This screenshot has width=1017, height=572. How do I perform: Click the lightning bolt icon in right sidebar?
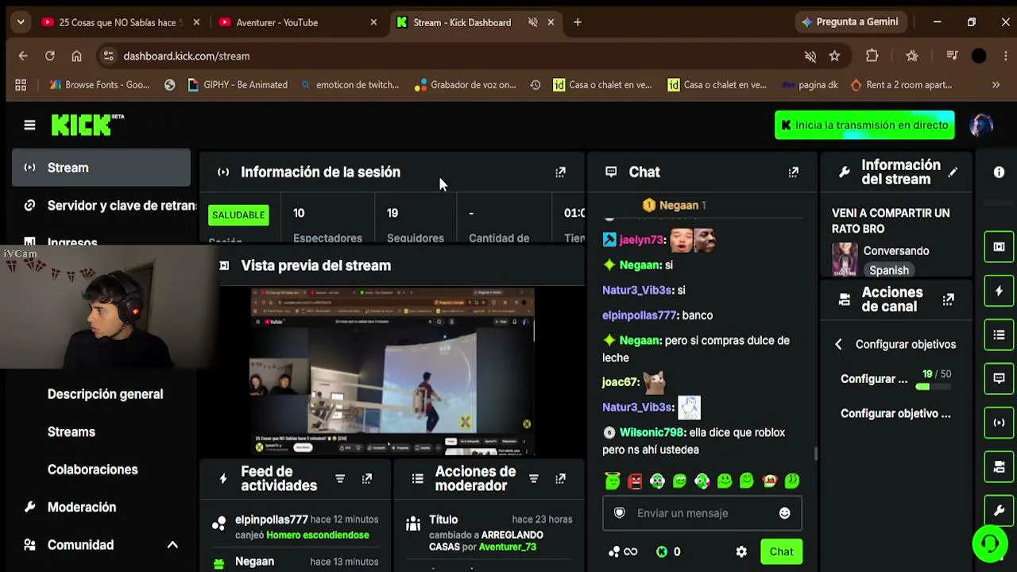(x=999, y=291)
